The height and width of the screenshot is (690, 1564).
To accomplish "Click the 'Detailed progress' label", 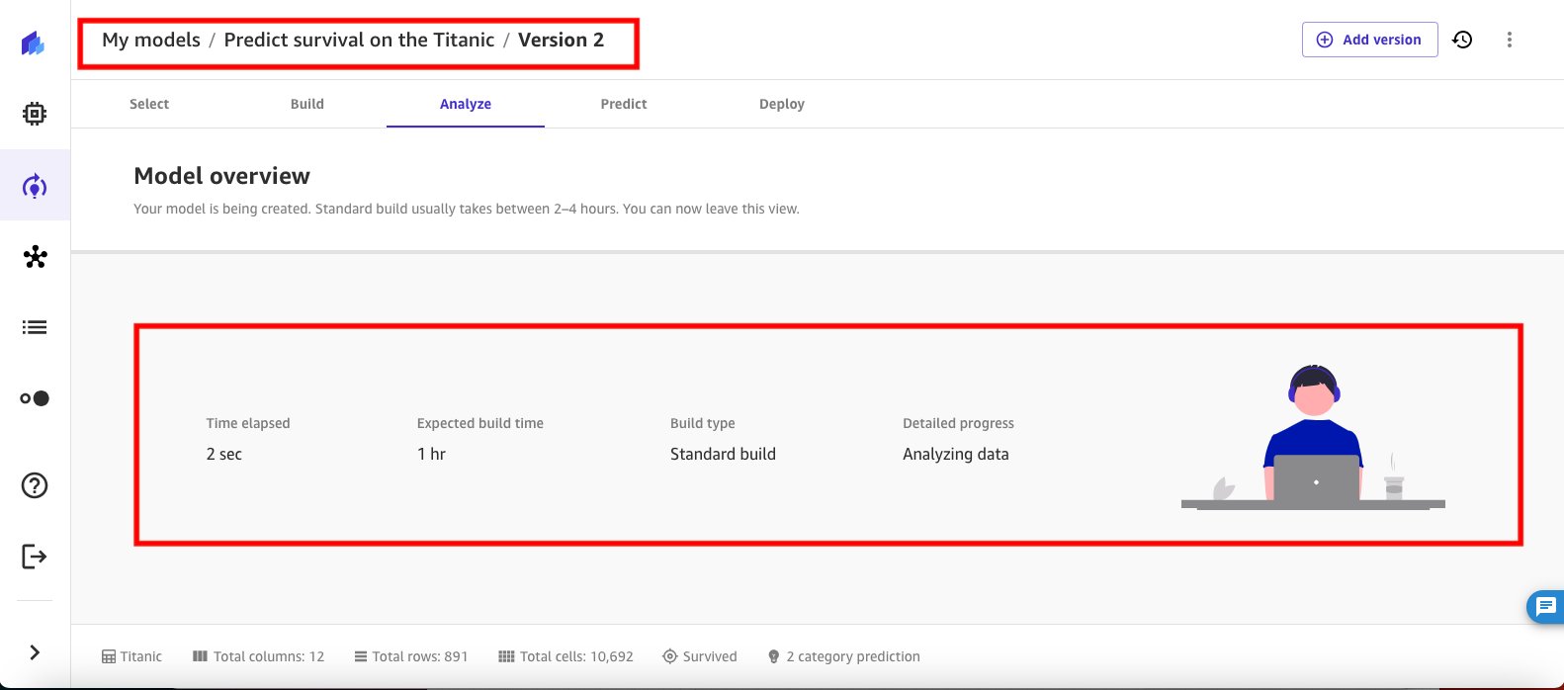I will point(958,423).
